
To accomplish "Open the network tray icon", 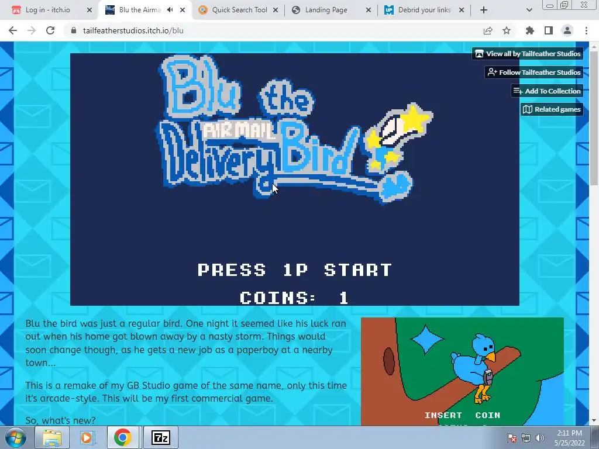I will [x=526, y=437].
